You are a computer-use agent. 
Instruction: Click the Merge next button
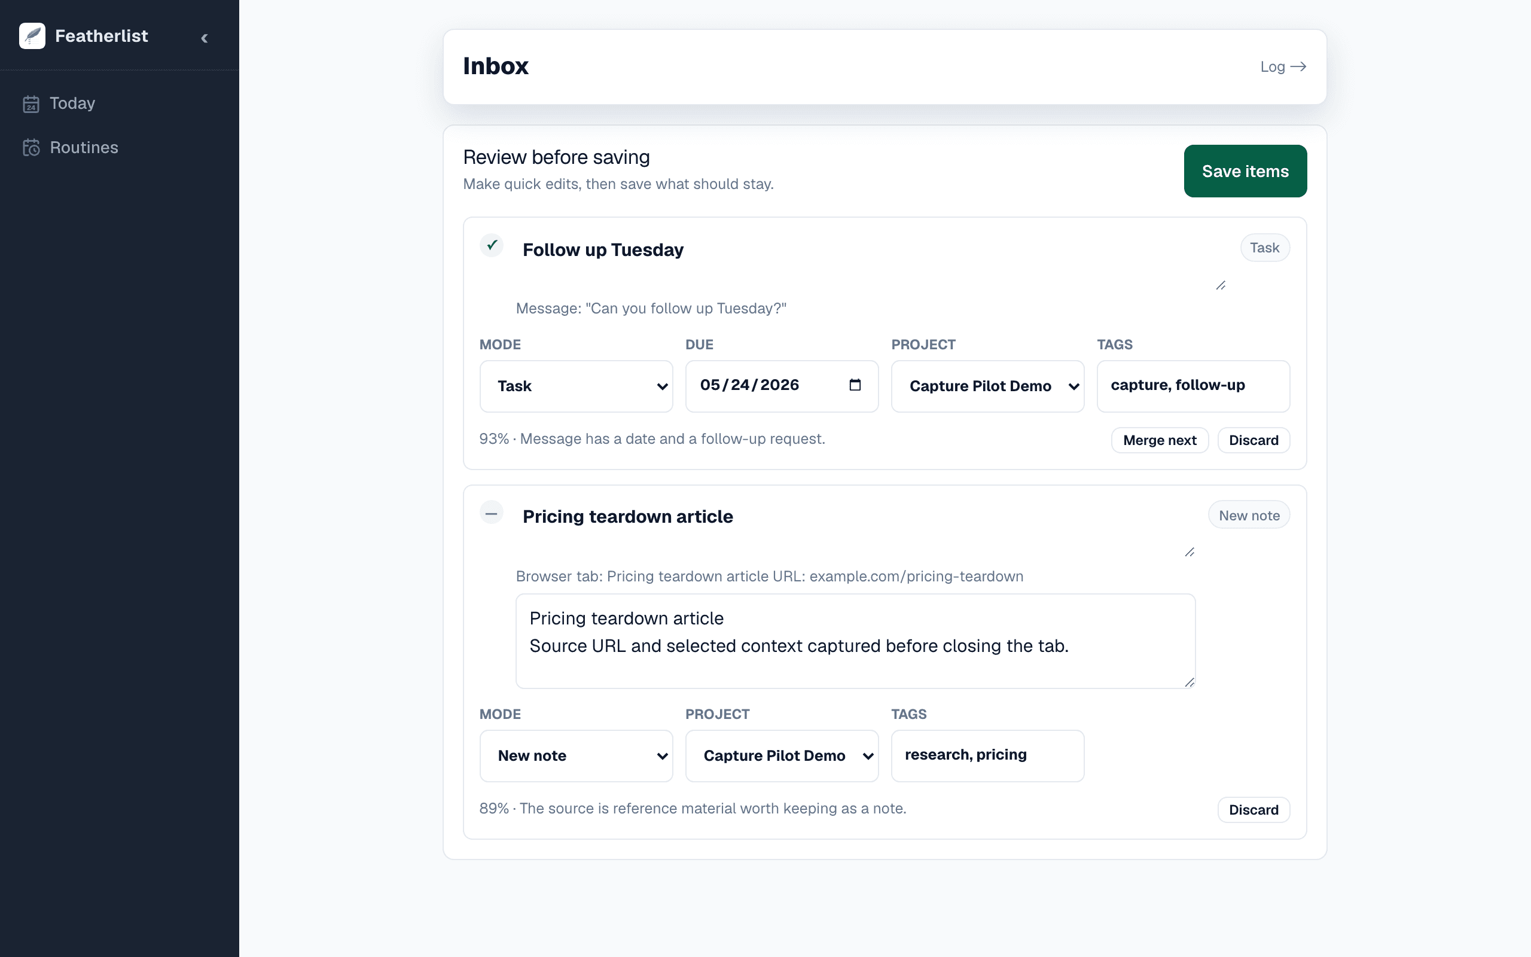coord(1160,440)
